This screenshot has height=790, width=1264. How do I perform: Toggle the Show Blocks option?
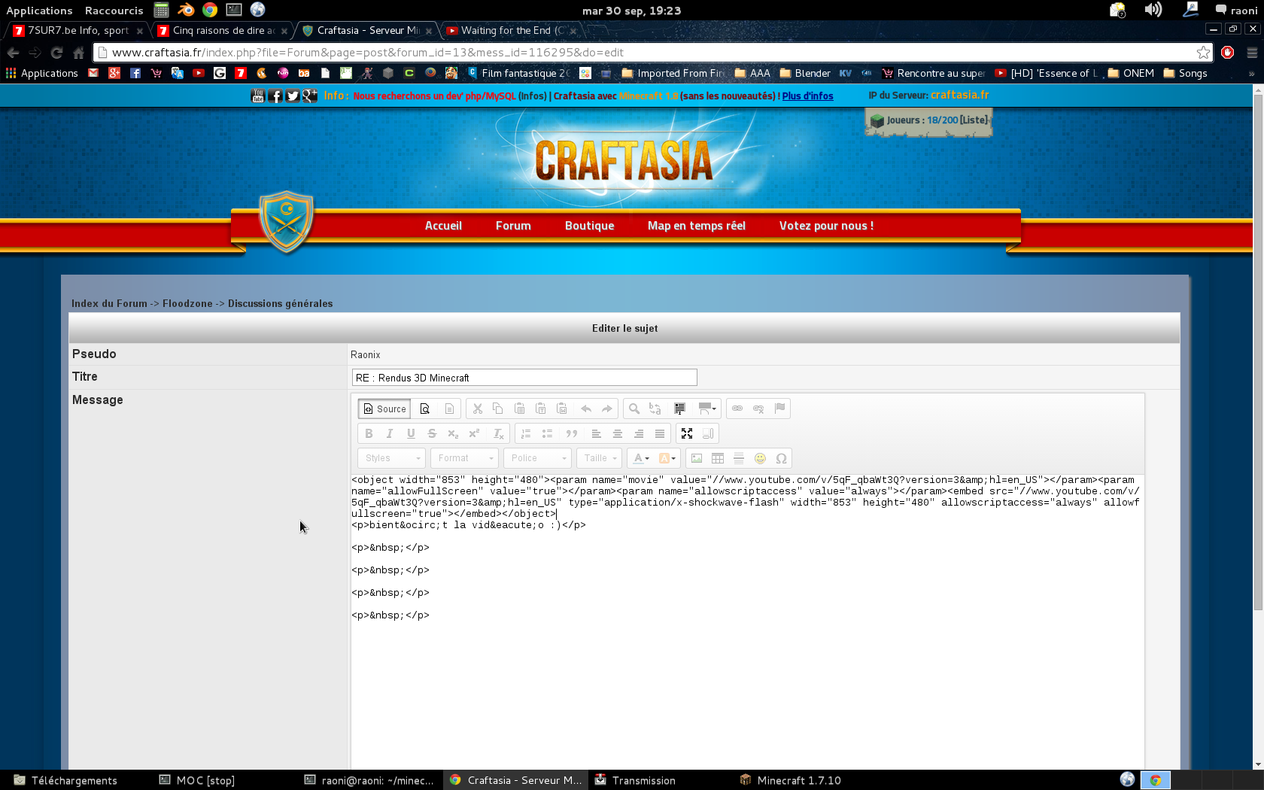tap(708, 433)
